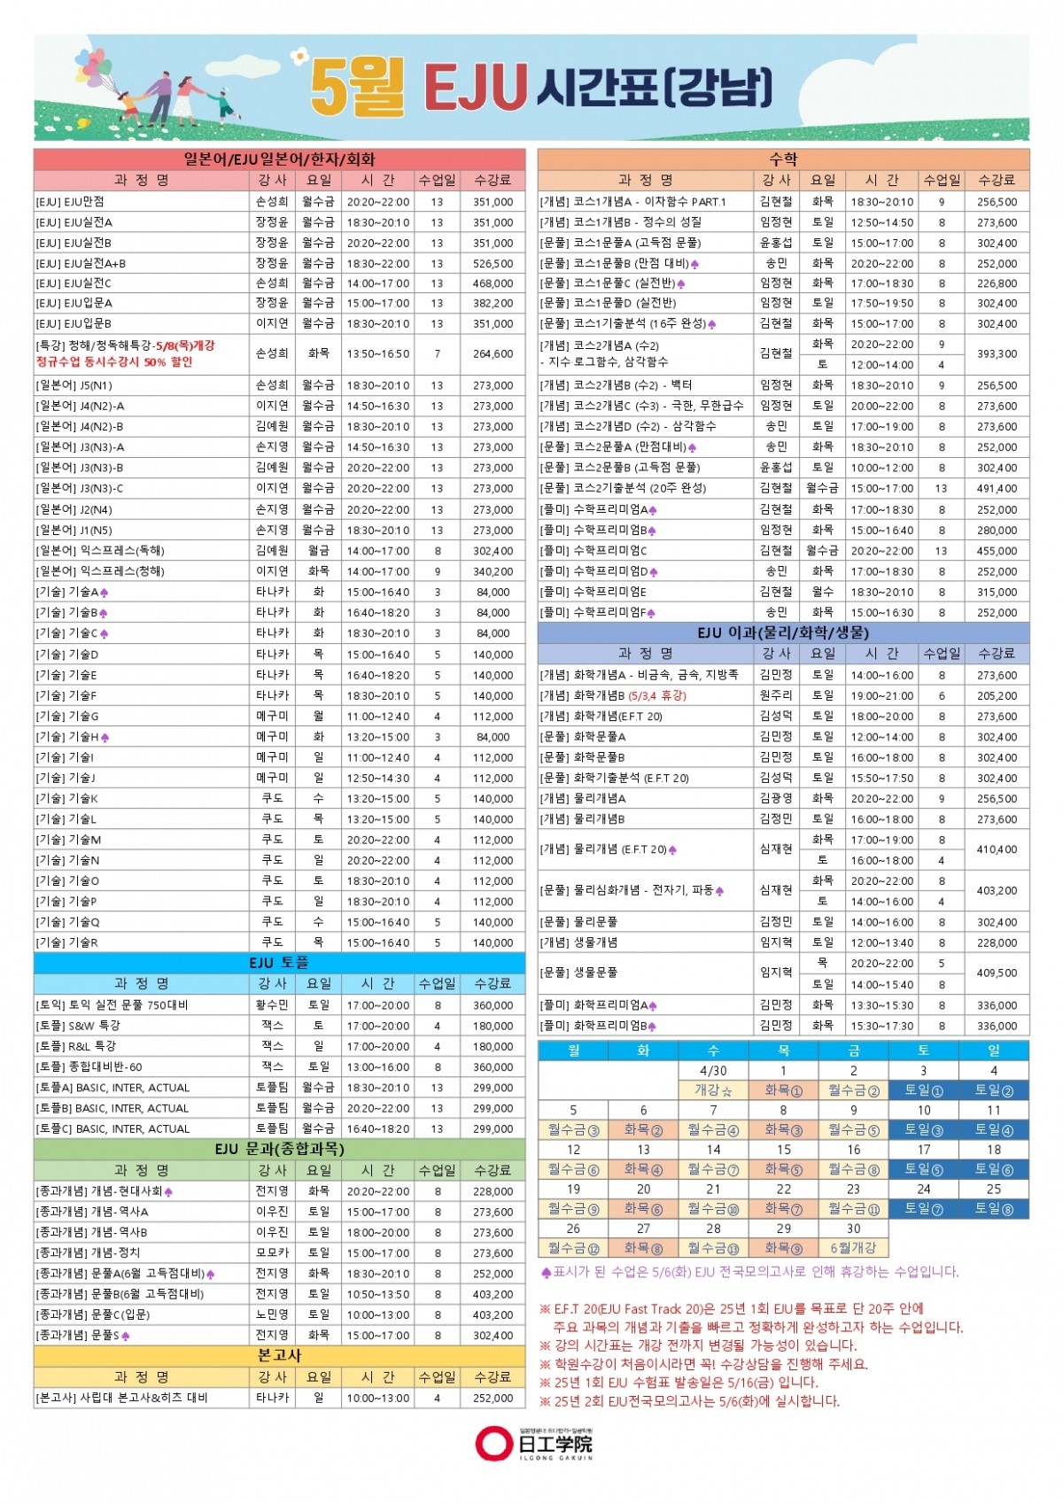
Task: Click "[문풀] 화학기출분석 (E.F.T 20)"
Action: click(x=614, y=778)
